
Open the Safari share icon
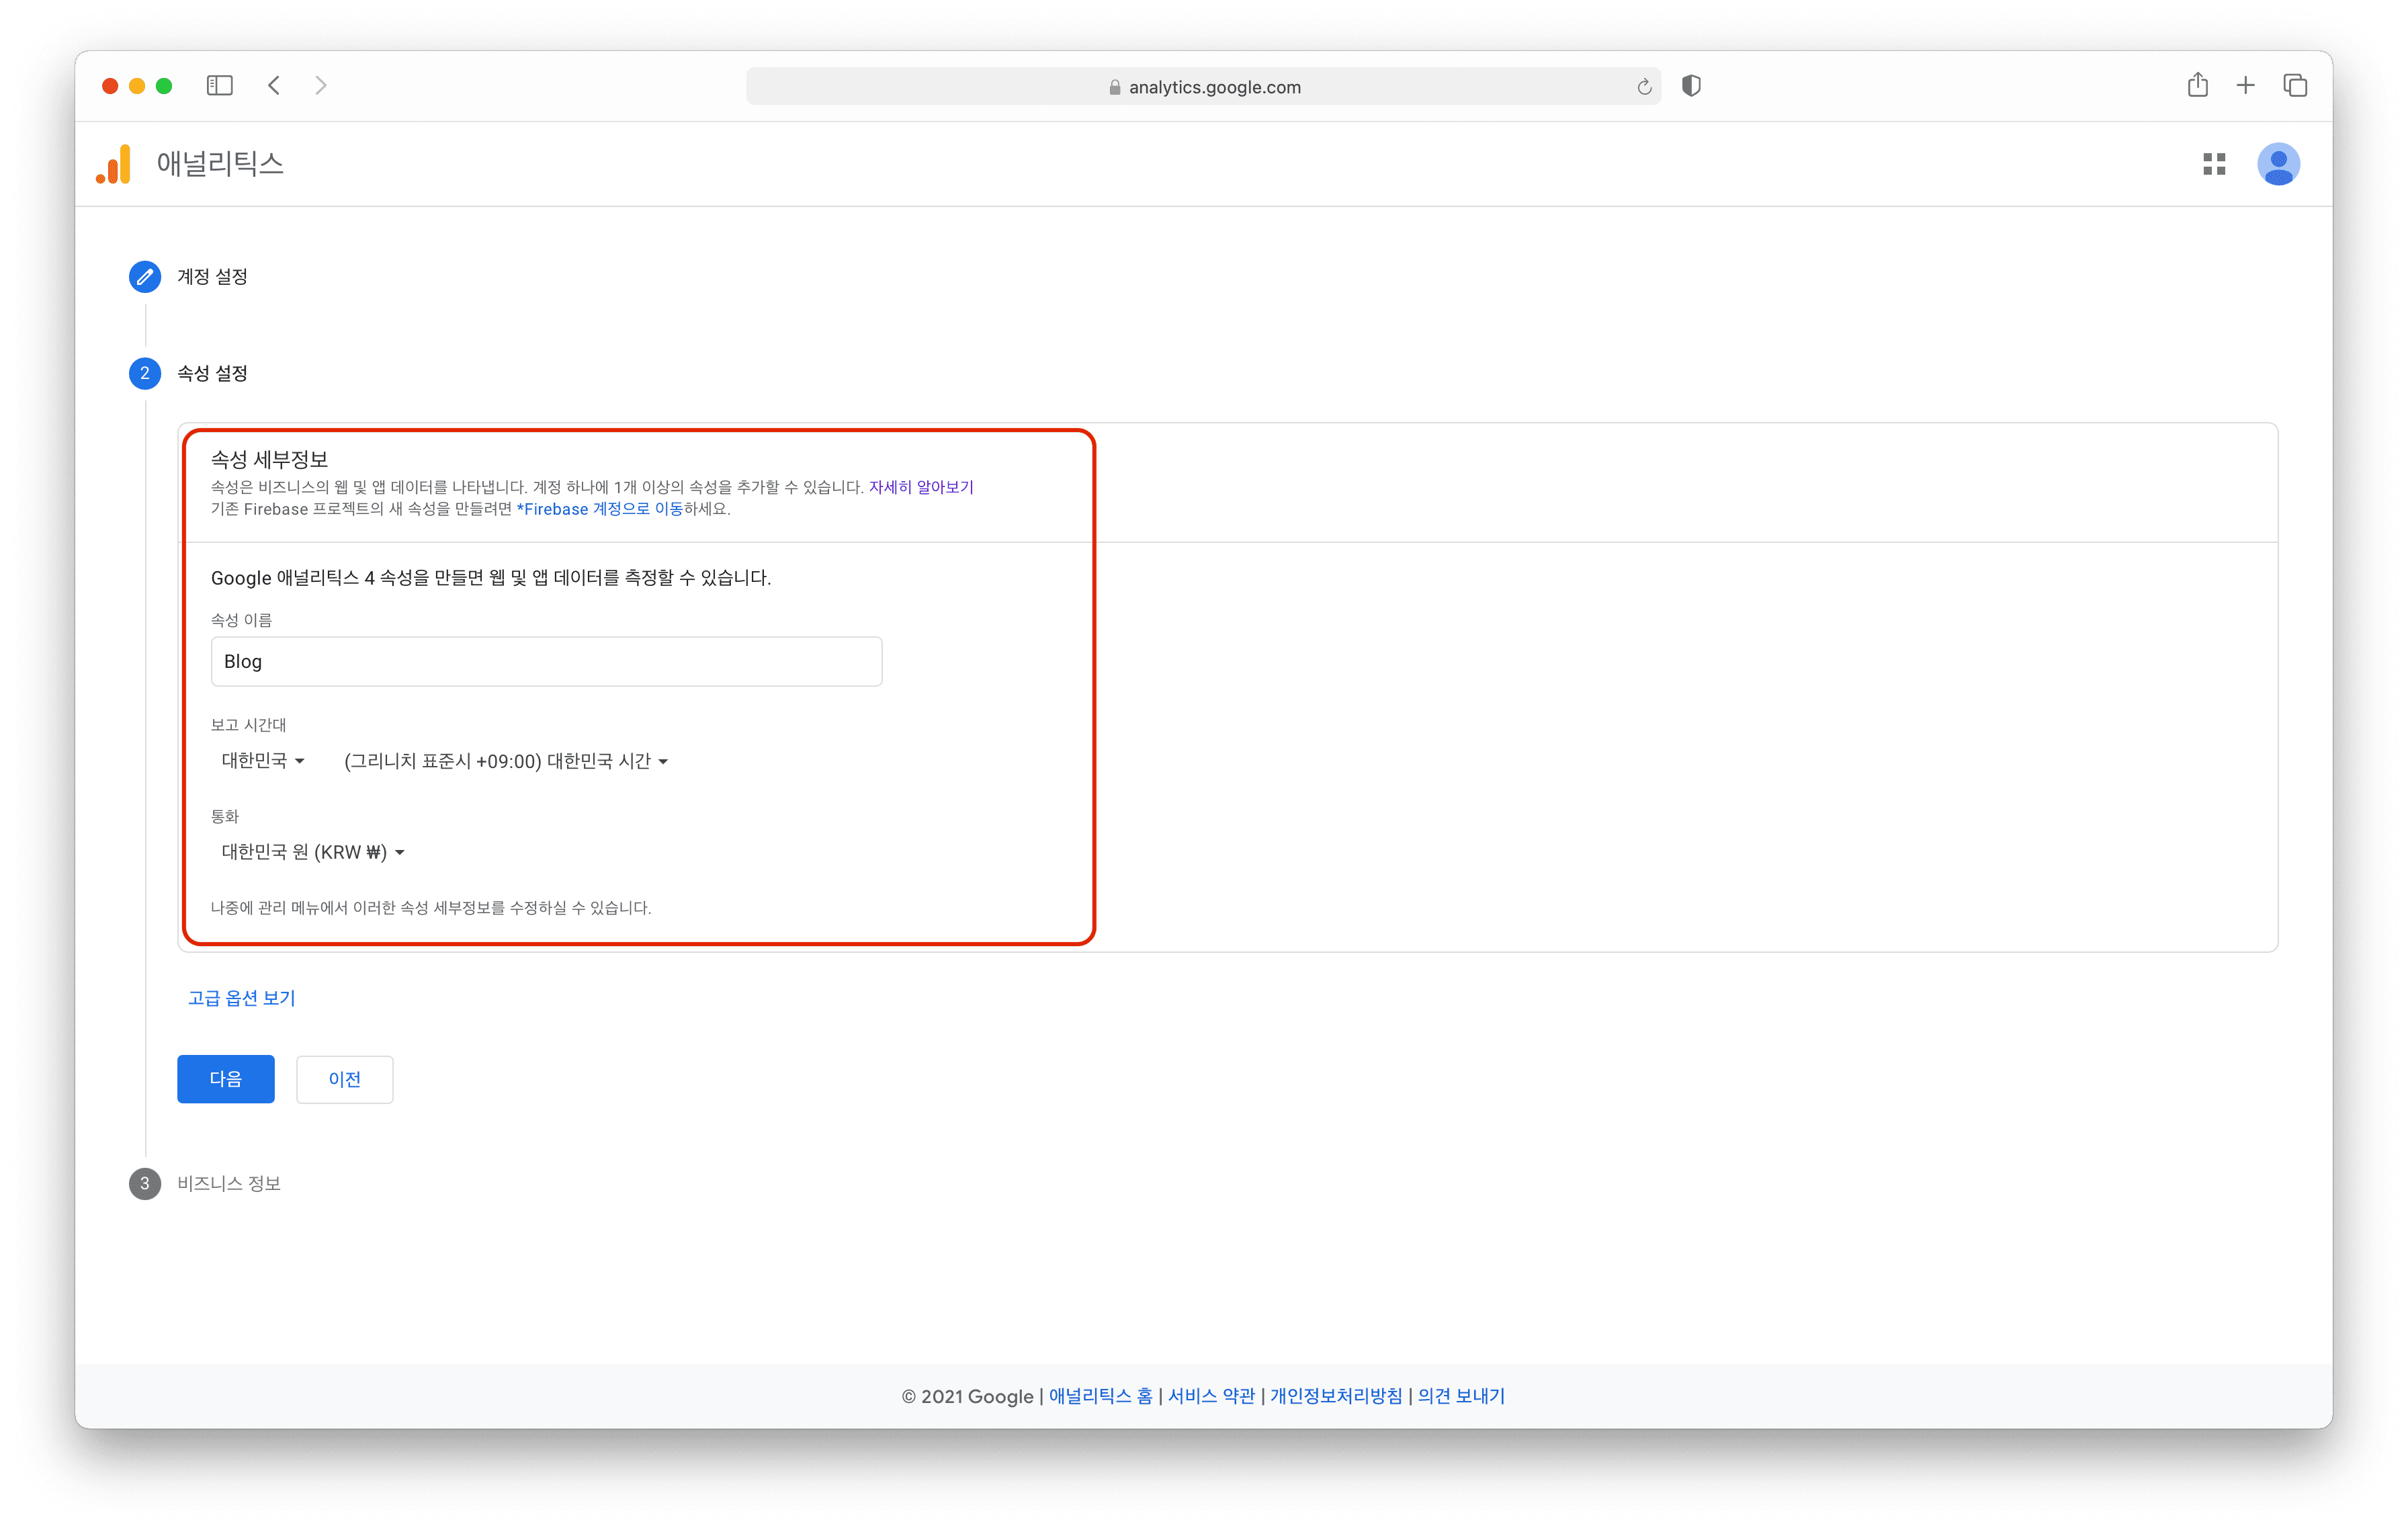(2197, 86)
